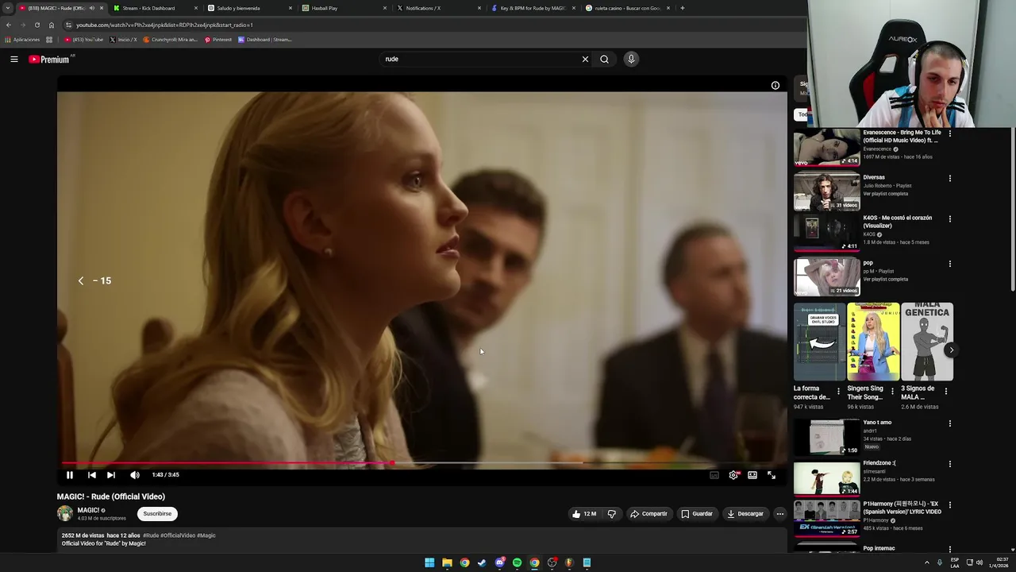Go to previous video in player
Image resolution: width=1016 pixels, height=572 pixels.
pyautogui.click(x=92, y=475)
